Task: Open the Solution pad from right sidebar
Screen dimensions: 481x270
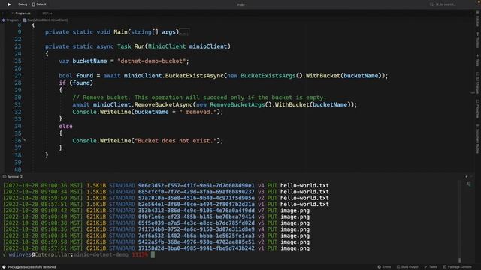Action: click(x=478, y=18)
